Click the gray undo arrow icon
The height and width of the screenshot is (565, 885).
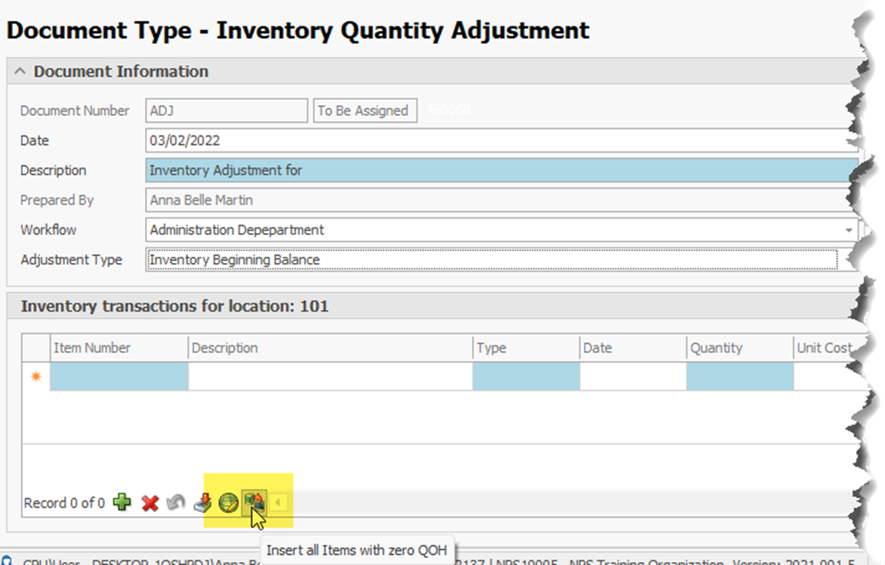coord(176,503)
